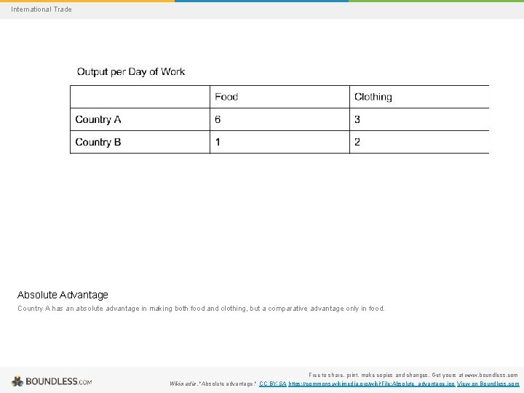Image resolution: width=524 pixels, height=393 pixels.
Task: Select the Output per Day of Work title
Action: [x=131, y=71]
